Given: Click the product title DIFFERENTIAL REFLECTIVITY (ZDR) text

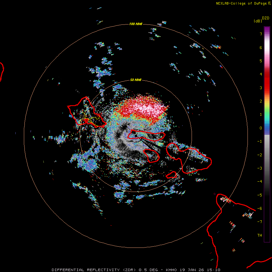Looking at the screenshot, I should pyautogui.click(x=94, y=270).
